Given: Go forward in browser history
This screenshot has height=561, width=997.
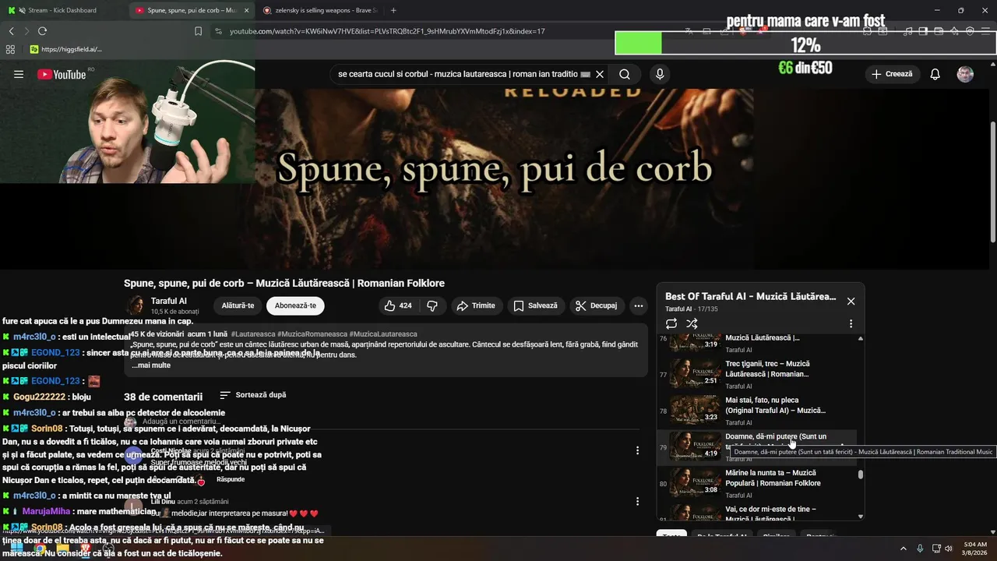Looking at the screenshot, I should click(26, 31).
